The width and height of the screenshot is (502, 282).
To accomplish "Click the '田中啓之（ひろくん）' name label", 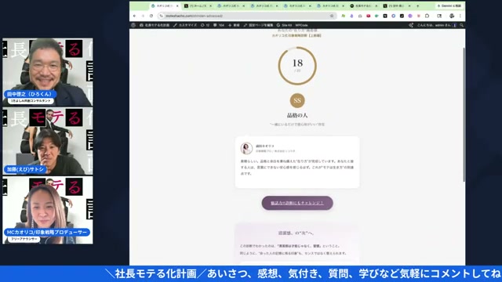I will [31, 94].
